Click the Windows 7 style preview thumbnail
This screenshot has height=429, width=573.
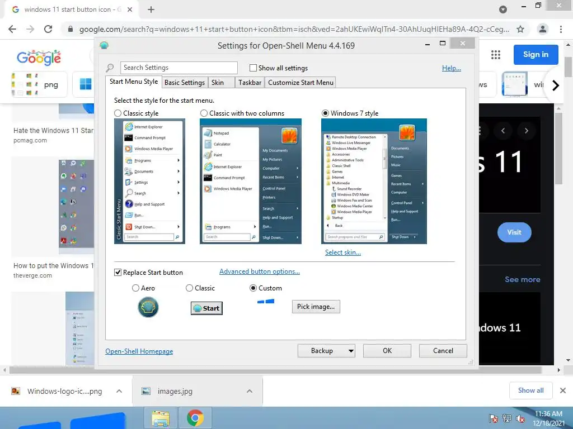point(374,182)
